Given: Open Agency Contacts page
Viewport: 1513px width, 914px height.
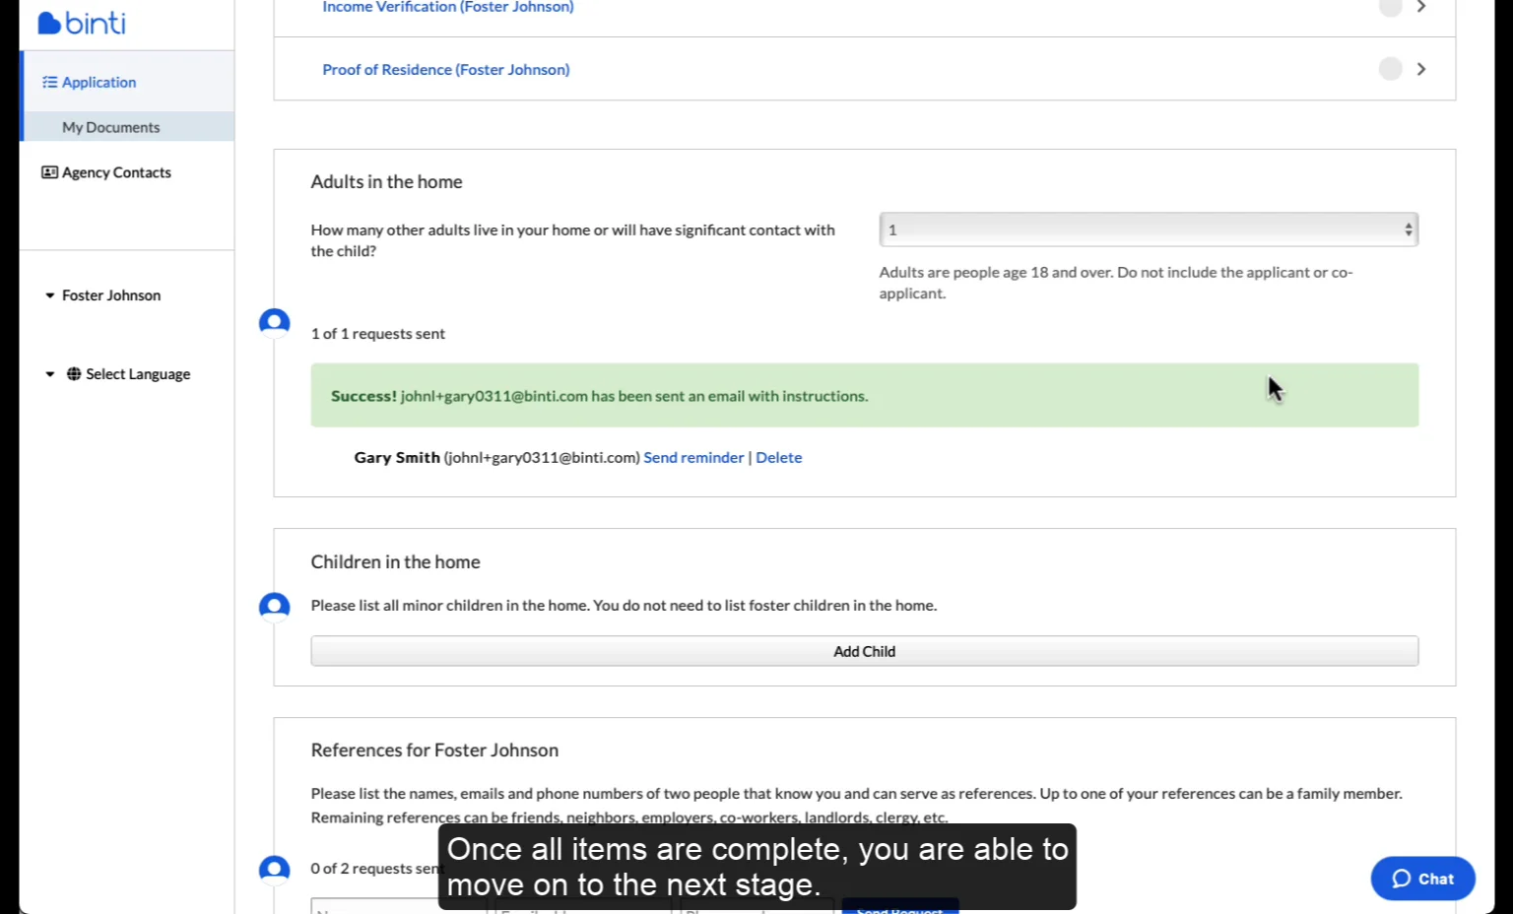Looking at the screenshot, I should (x=116, y=172).
